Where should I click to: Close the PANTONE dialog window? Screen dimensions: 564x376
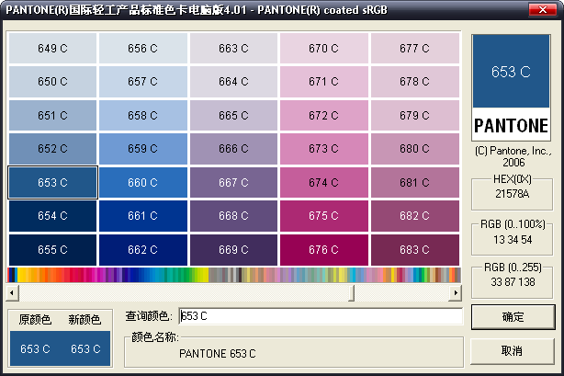coord(543,10)
